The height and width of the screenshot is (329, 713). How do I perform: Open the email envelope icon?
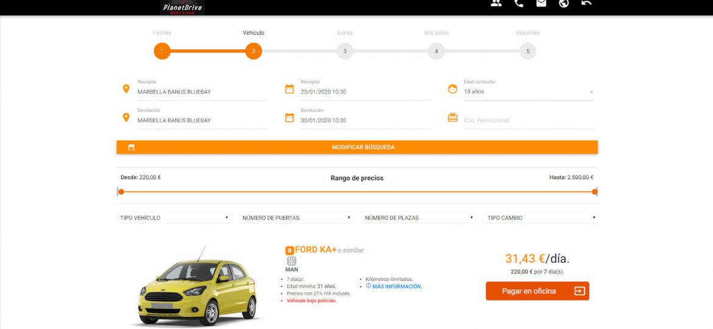click(541, 2)
